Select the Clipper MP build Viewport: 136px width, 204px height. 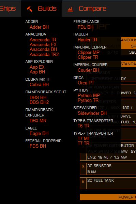(89, 52)
